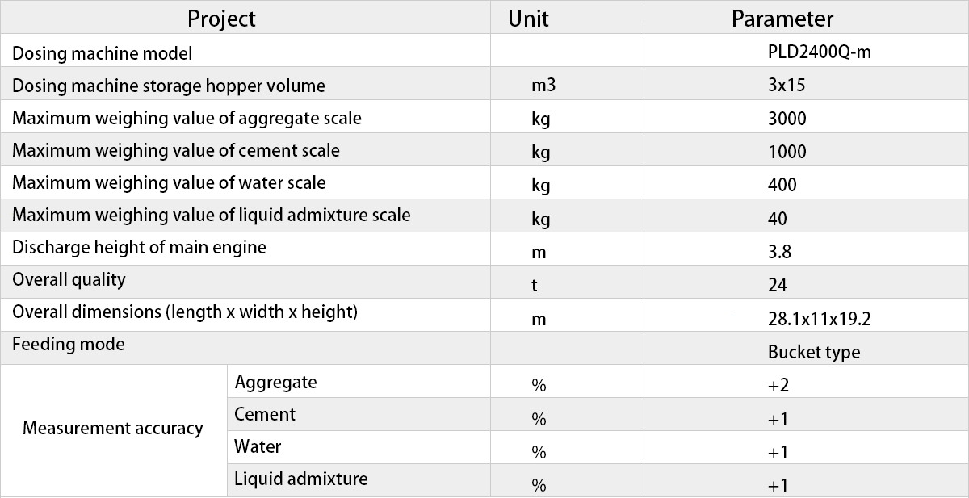Viewport: 969px width, 498px height.
Task: Select the Overall quality row label
Action: (x=69, y=280)
